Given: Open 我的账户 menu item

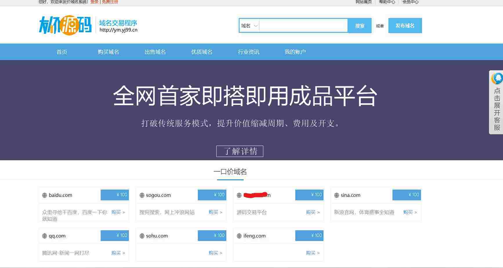Looking at the screenshot, I should pyautogui.click(x=295, y=52).
